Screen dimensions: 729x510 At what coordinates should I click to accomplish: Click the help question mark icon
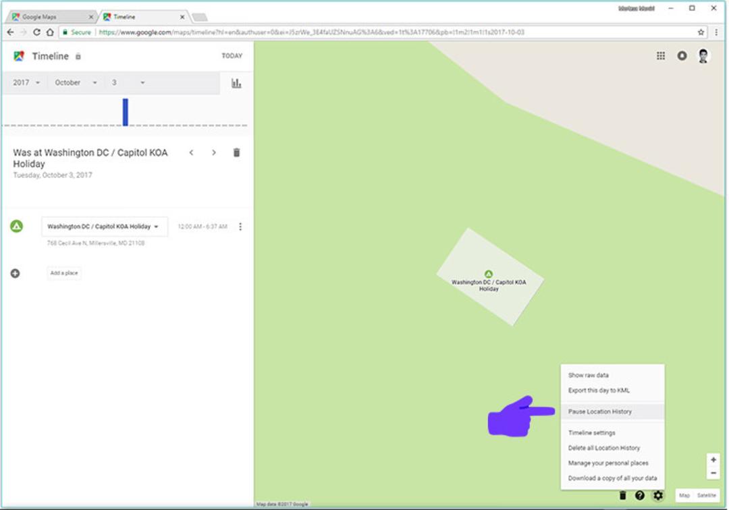(x=640, y=496)
